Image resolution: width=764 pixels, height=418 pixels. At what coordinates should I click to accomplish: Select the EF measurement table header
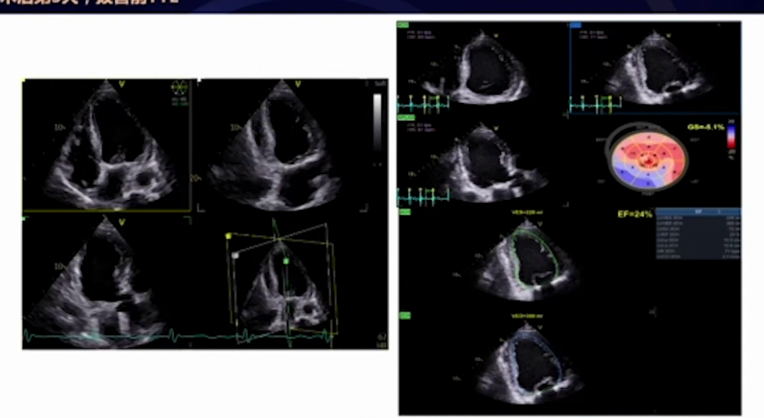pos(697,211)
